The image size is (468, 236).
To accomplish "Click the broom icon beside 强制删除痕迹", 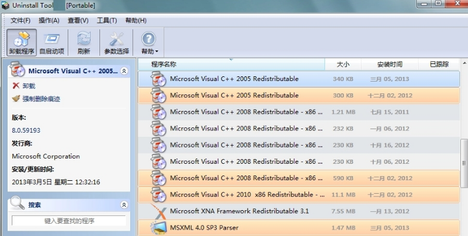I will click(x=16, y=98).
